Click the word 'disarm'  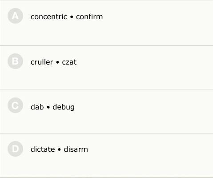pyautogui.click(x=76, y=149)
